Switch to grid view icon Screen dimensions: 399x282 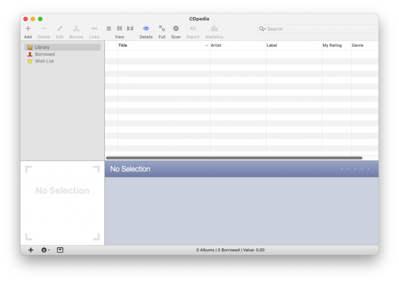click(119, 28)
